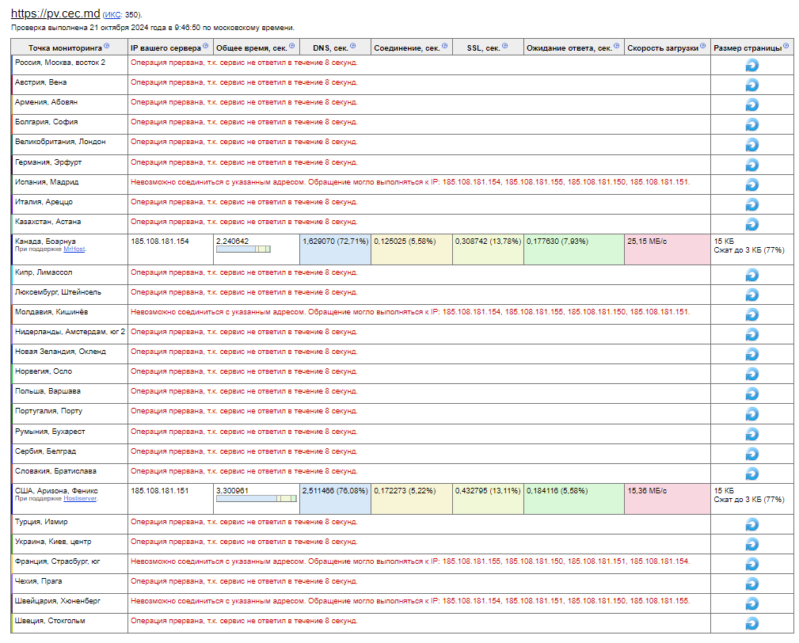Viewport: 799px width, 643px height.
Task: Click retry icon in Казахстан, Астана row
Action: pos(752,225)
